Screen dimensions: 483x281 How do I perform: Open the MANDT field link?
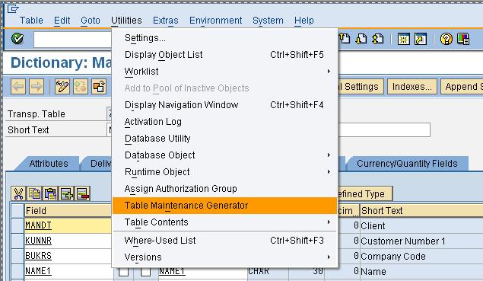pos(38,225)
